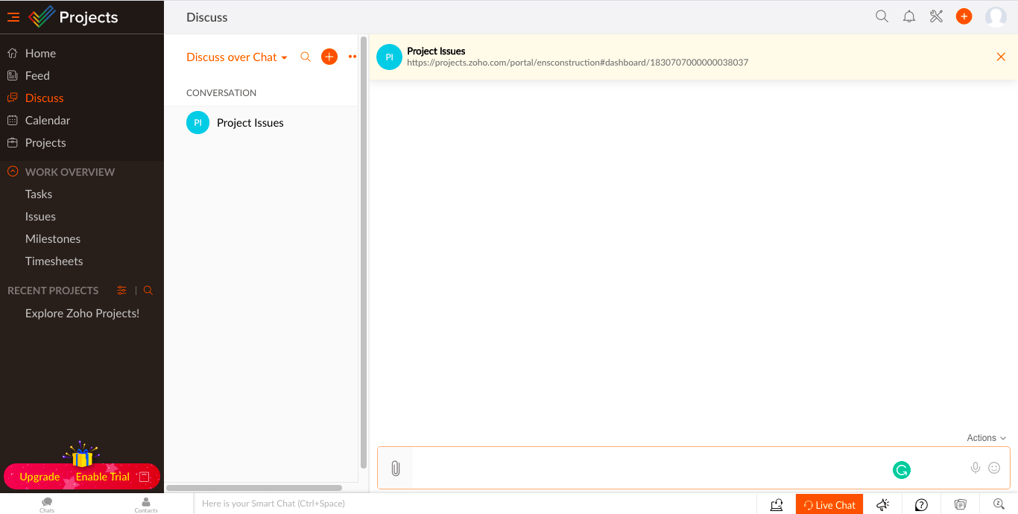Open the notifications bell
The height and width of the screenshot is (514, 1018).
(909, 16)
